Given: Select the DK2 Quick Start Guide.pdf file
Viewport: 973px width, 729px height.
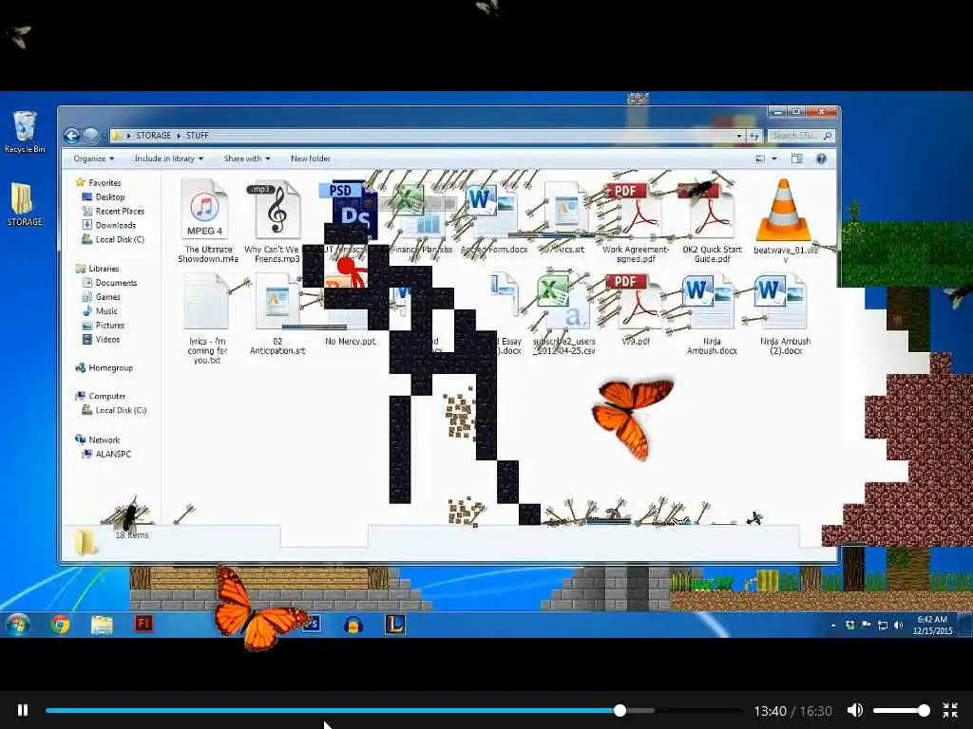Looking at the screenshot, I should coord(712,222).
